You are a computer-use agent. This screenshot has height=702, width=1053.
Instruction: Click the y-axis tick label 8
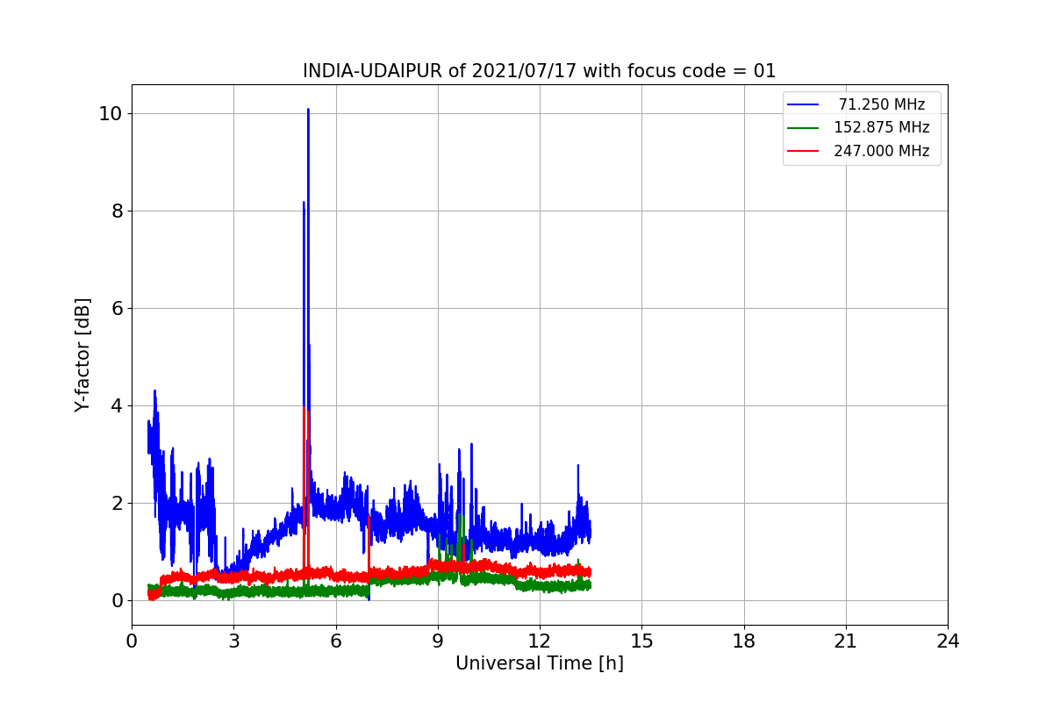pyautogui.click(x=116, y=211)
